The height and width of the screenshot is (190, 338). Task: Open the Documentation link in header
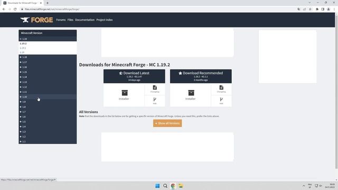point(84,20)
